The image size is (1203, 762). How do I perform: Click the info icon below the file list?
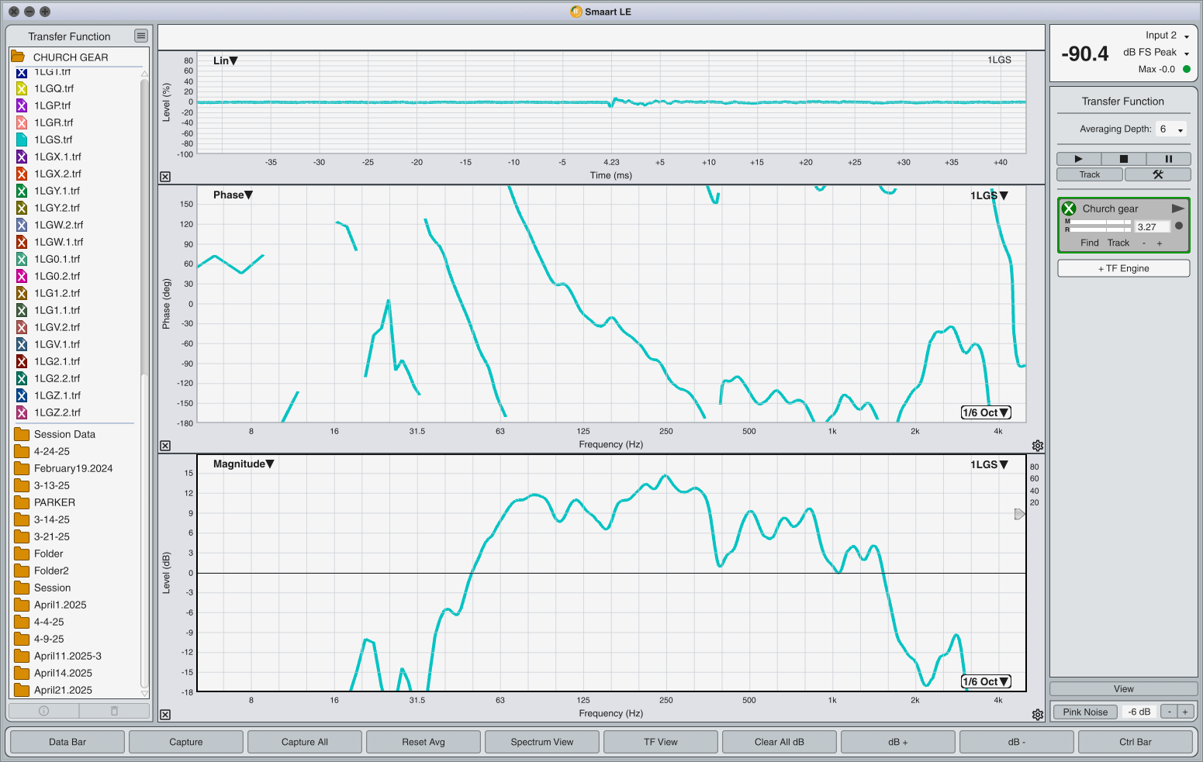43,711
